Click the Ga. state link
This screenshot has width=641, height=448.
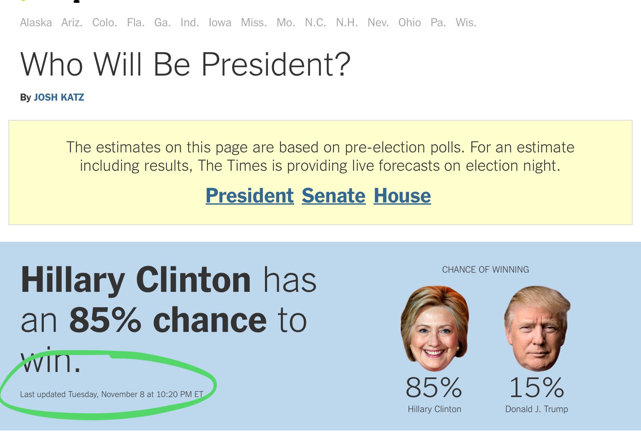(162, 23)
